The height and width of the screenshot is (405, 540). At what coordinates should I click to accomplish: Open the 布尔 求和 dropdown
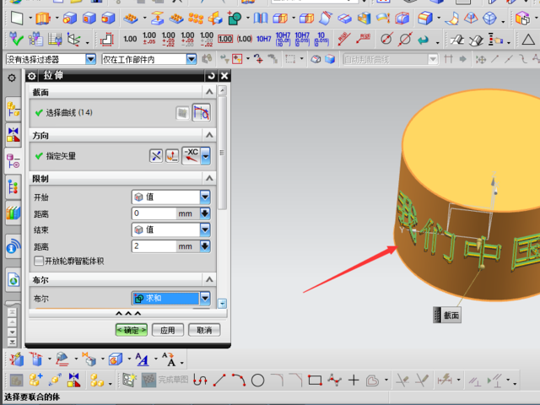[204, 298]
